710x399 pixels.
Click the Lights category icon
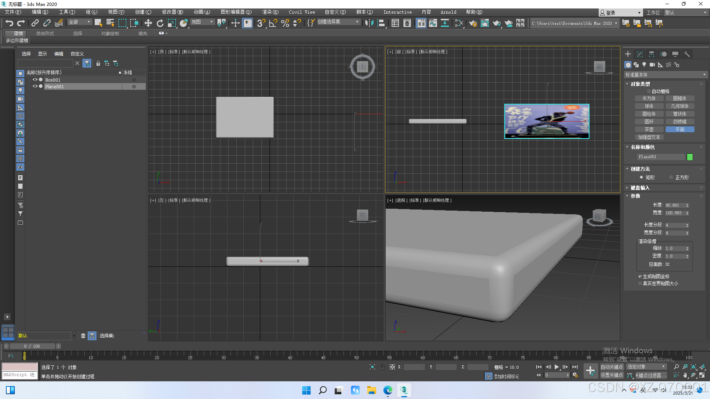pyautogui.click(x=644, y=65)
